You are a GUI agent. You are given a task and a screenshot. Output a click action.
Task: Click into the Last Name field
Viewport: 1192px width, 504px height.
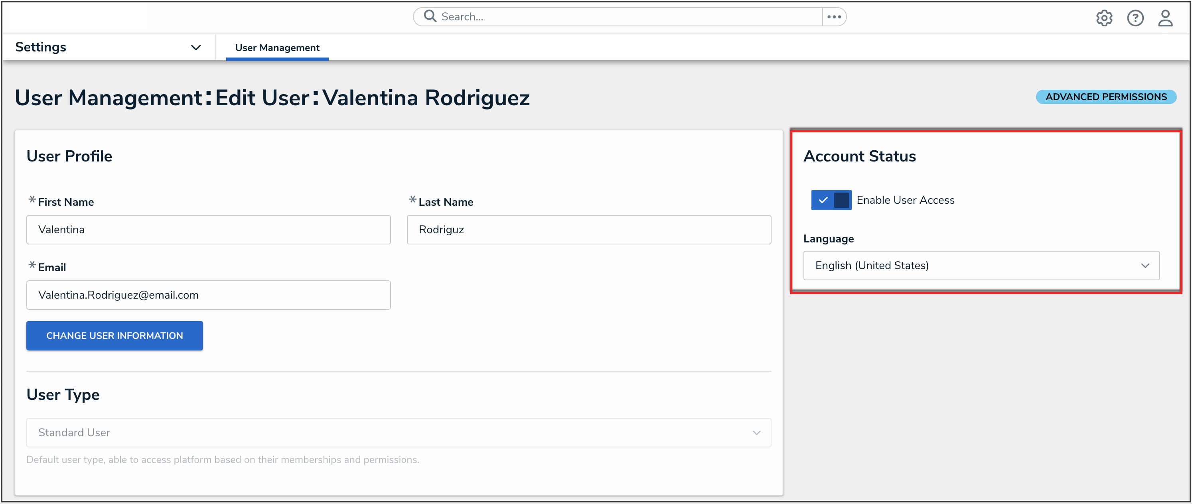point(588,230)
